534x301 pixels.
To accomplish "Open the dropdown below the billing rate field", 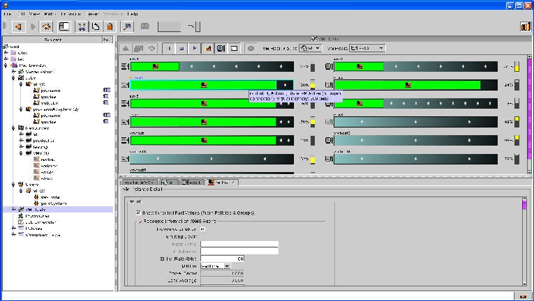I will pyautogui.click(x=215, y=266).
